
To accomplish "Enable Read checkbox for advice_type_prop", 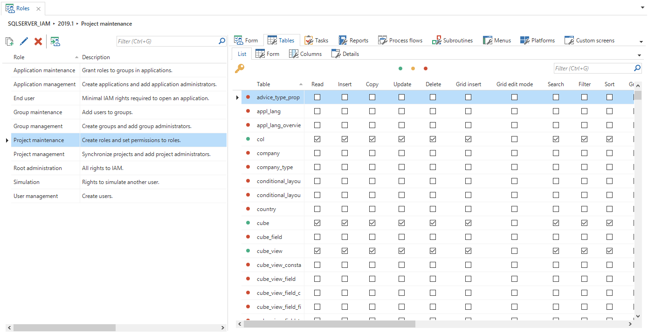I will [317, 97].
